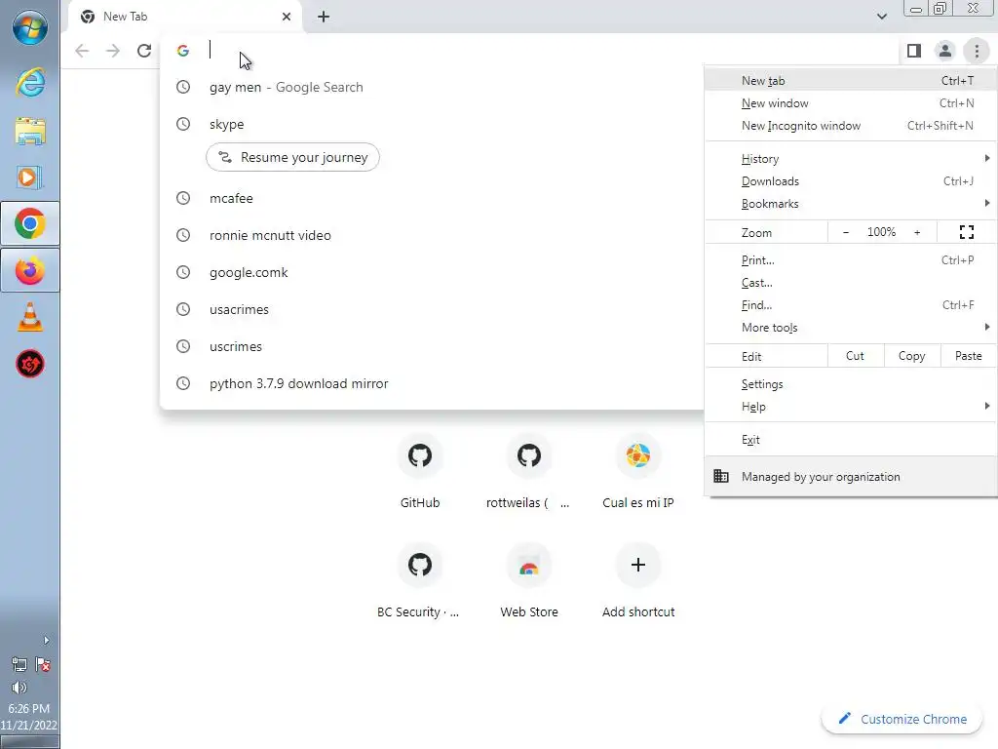
Task: Click the volume speaker tray icon
Action: pos(19,688)
